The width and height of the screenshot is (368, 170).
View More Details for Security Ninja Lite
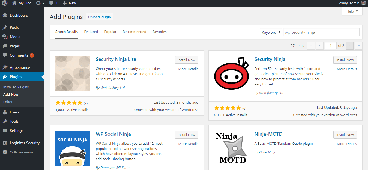pyautogui.click(x=188, y=69)
